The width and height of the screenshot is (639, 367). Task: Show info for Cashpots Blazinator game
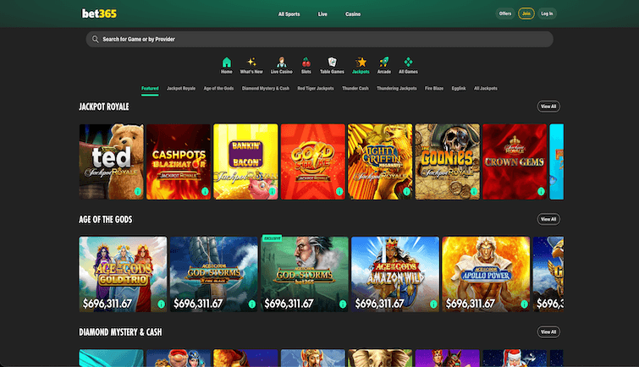205,191
